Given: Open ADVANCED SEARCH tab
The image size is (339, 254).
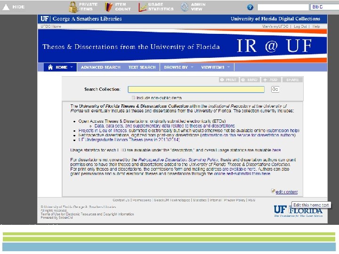Looking at the screenshot, I should coord(101,67).
